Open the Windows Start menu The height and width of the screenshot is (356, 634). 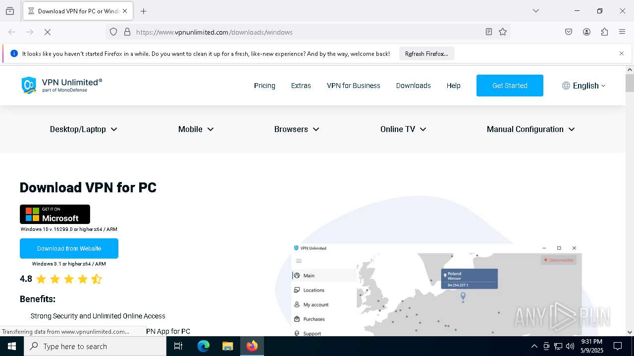click(x=12, y=346)
